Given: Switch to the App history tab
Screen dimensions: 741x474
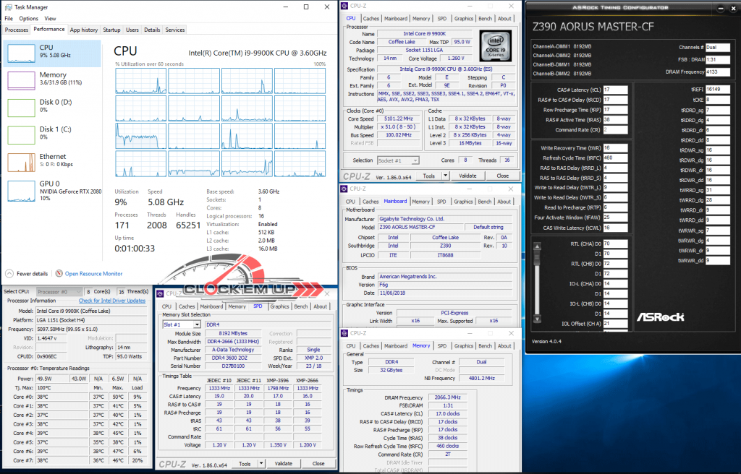Looking at the screenshot, I should (84, 30).
